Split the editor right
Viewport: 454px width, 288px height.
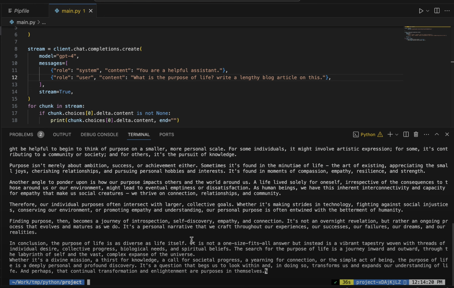(437, 11)
